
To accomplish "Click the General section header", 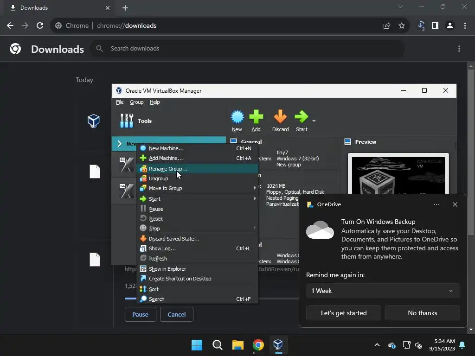I will point(251,142).
